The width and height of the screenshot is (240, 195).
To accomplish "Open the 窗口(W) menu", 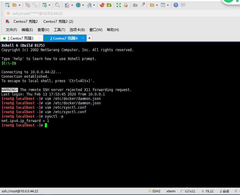I will click(96, 30).
